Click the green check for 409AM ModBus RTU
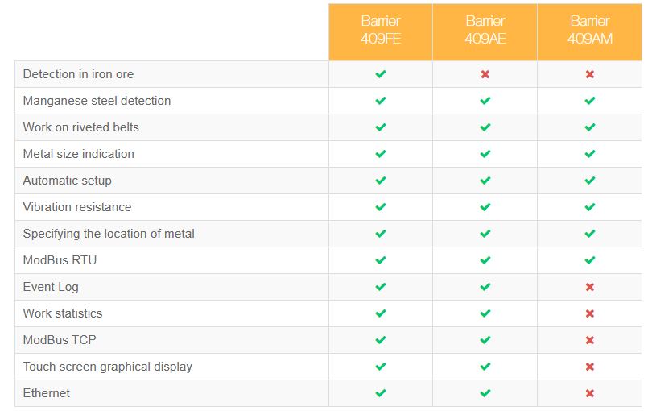 [x=590, y=260]
